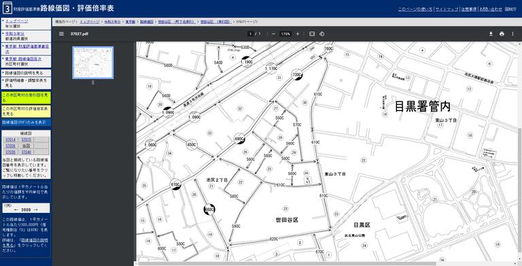Click the 690C circled route value
The width and height of the screenshot is (522, 266).
pyautogui.click(x=239, y=139)
